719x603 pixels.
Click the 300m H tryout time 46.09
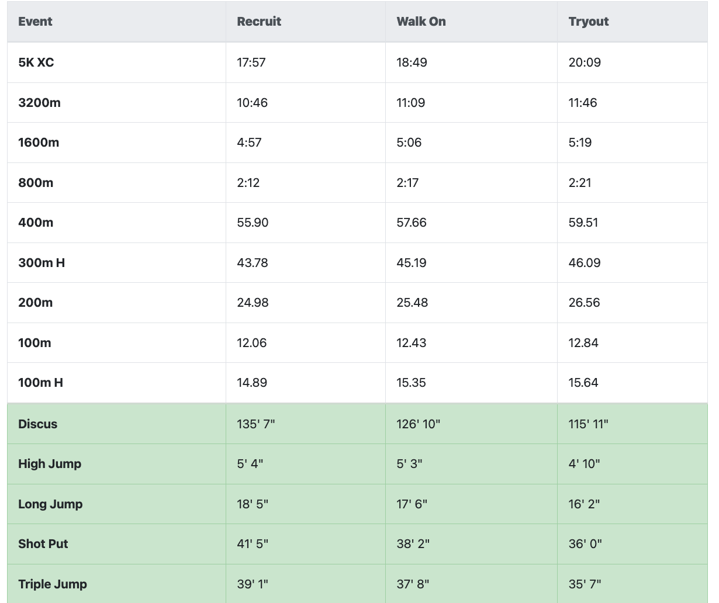[x=585, y=263]
